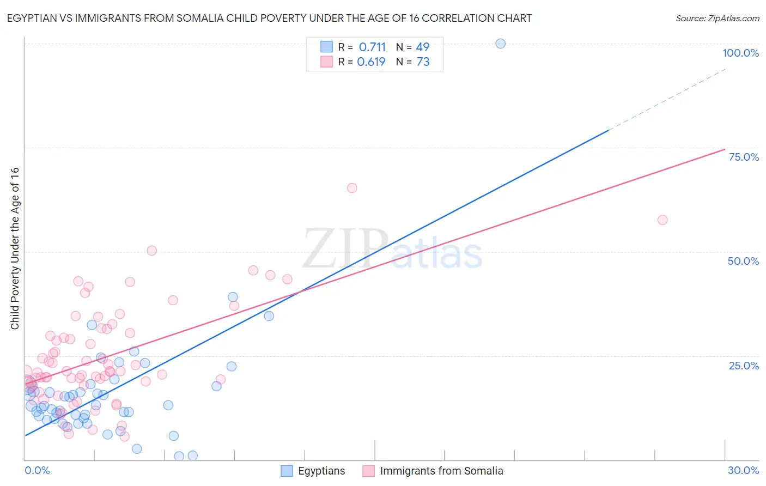Toggle the Egyptians series legend label
This screenshot has width=766, height=486.
point(321,471)
